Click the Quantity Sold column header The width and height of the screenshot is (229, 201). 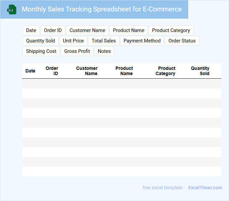200,71
